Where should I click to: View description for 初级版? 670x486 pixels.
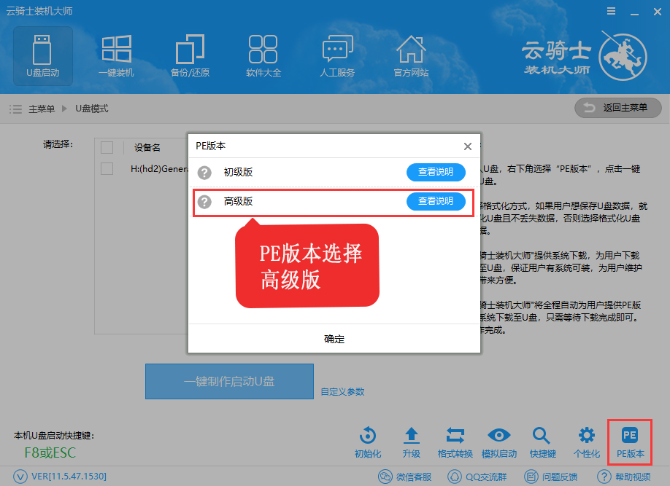click(436, 172)
